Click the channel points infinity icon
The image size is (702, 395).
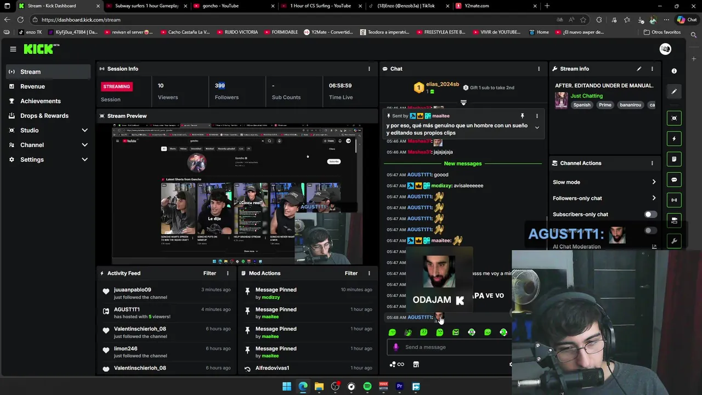click(397, 364)
